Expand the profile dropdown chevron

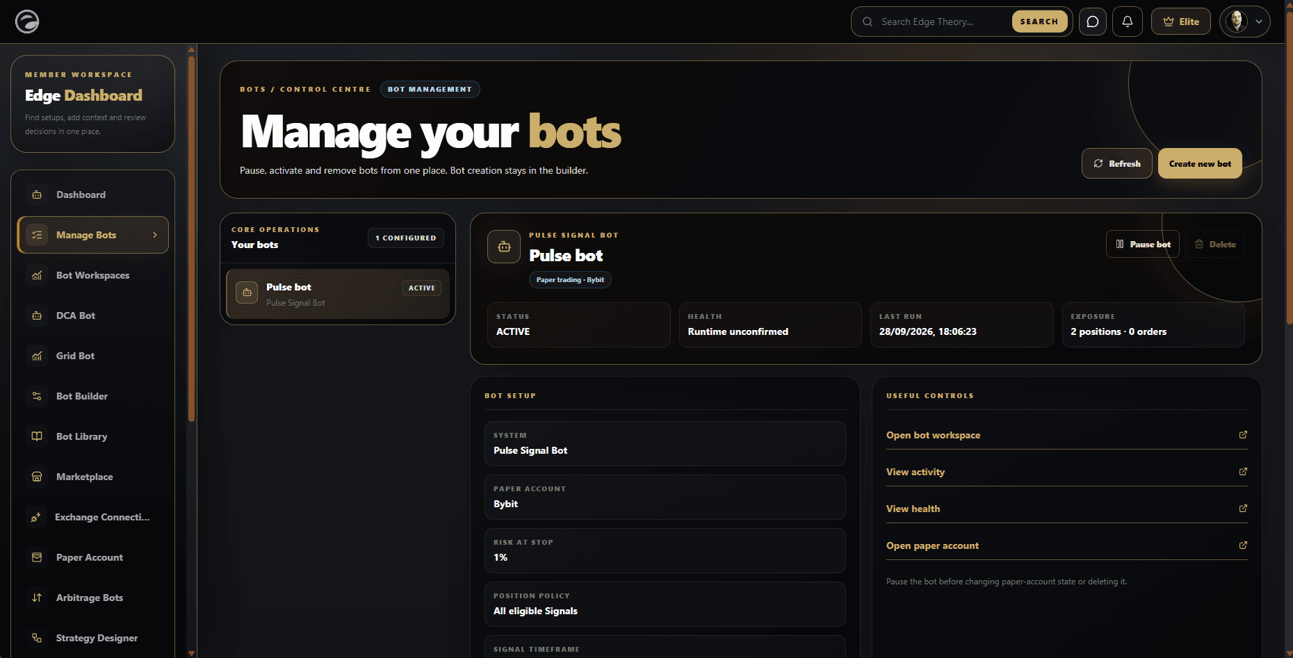(1259, 22)
